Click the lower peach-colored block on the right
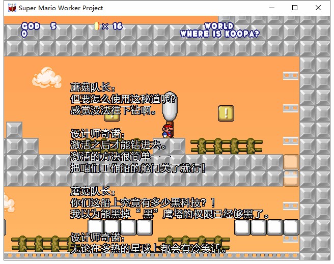 (x=291, y=178)
